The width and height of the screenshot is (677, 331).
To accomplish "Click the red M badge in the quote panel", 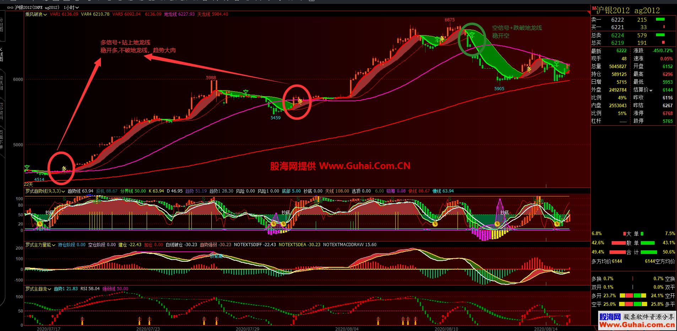I will 594,8.
